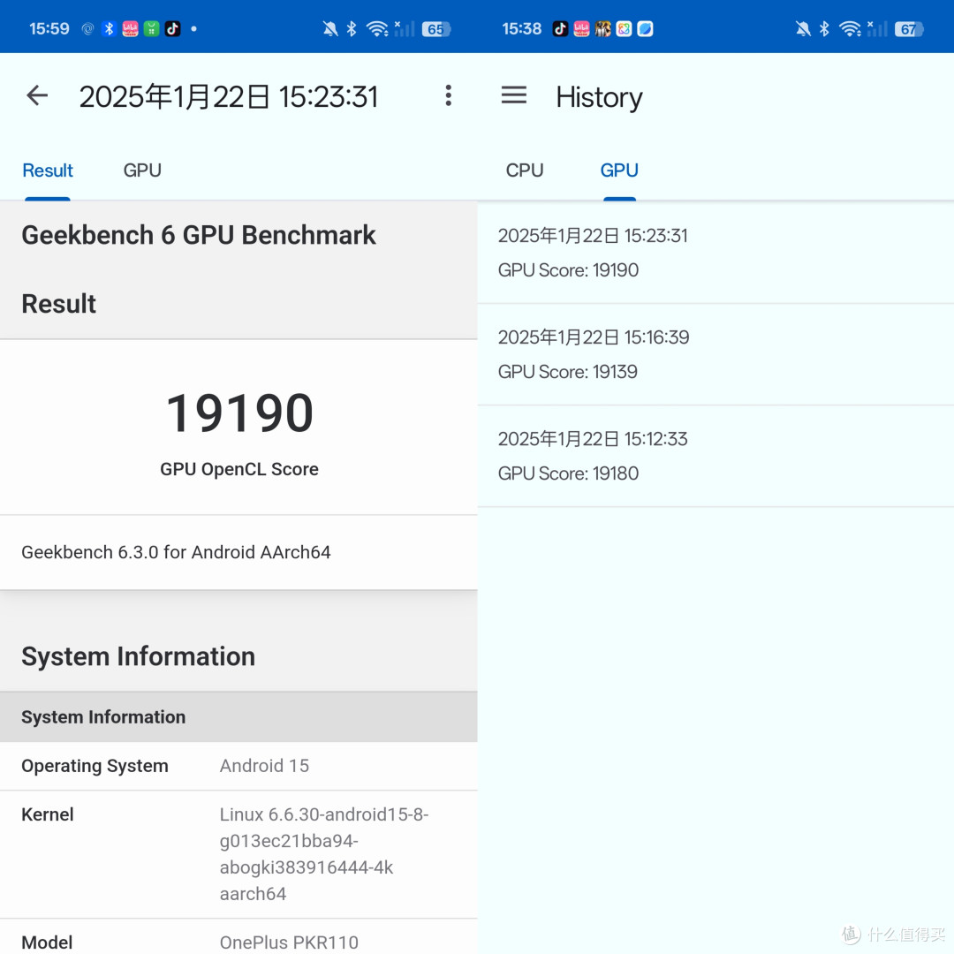
Task: Open the history entry with GPU Score 19180
Action: pos(715,457)
